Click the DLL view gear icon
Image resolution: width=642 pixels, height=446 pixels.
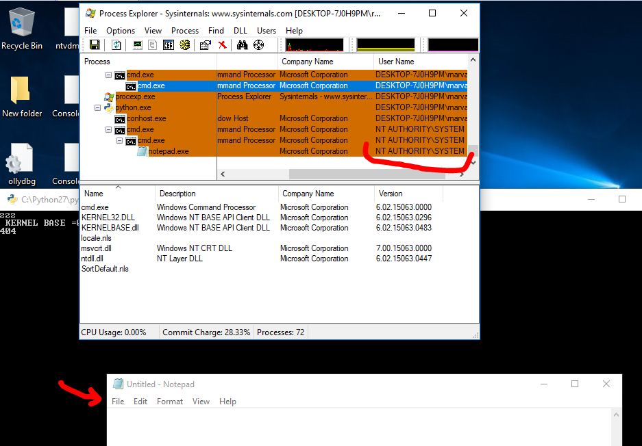coord(184,45)
